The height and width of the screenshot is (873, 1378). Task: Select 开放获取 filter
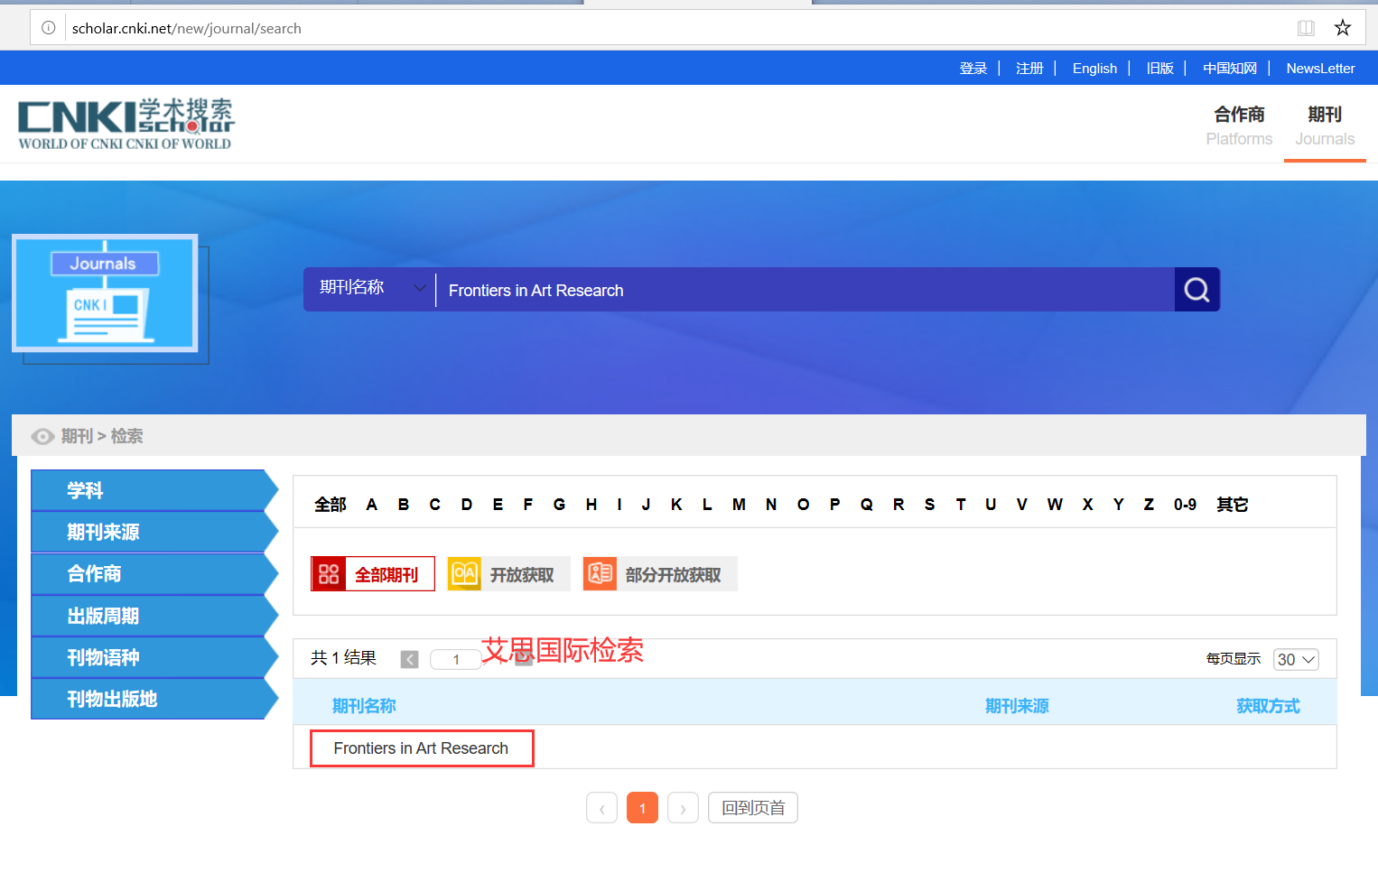click(x=508, y=574)
